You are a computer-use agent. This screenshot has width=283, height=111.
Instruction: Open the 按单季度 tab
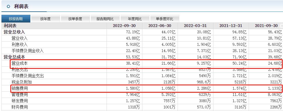[x=75, y=19]
